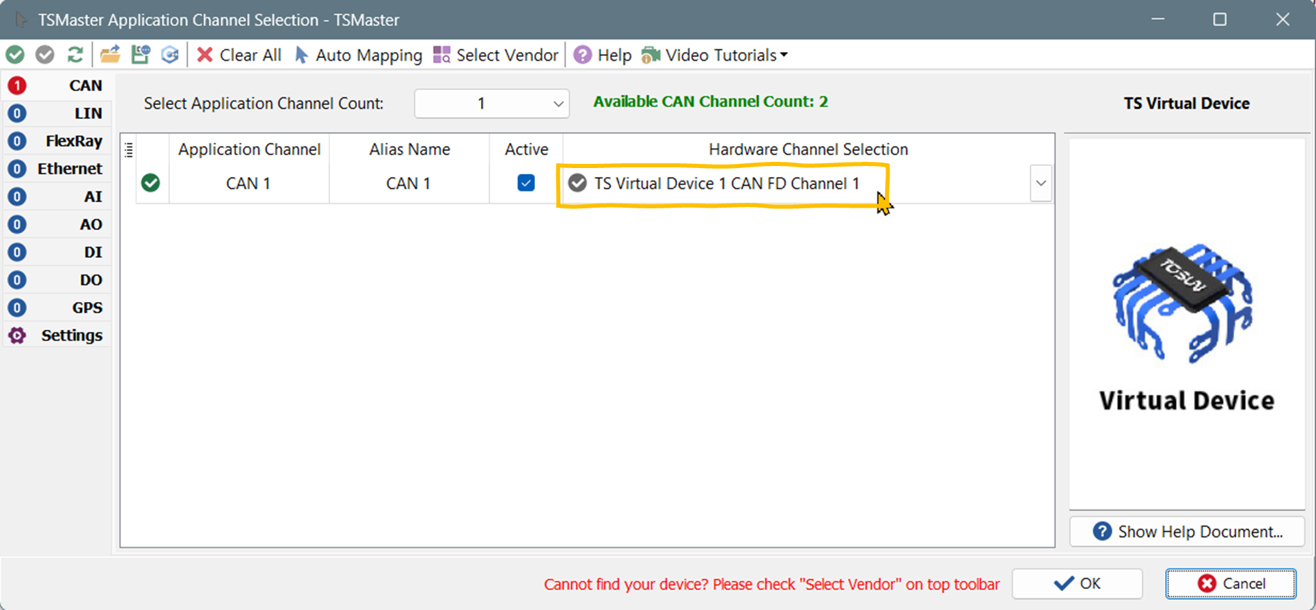Click the CAN 1 Alias Name cell
This screenshot has height=610, width=1316.
click(409, 183)
